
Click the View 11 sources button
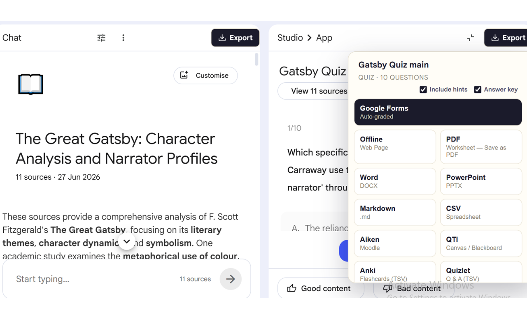click(x=313, y=91)
